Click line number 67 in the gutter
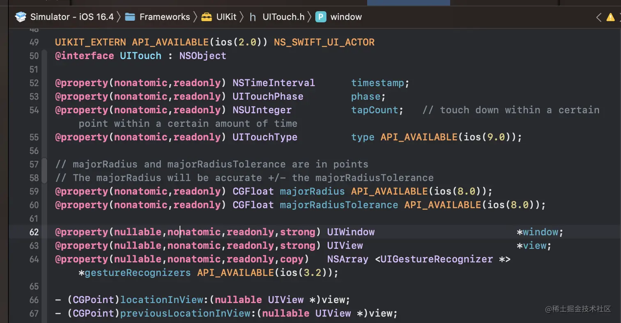 pyautogui.click(x=34, y=313)
